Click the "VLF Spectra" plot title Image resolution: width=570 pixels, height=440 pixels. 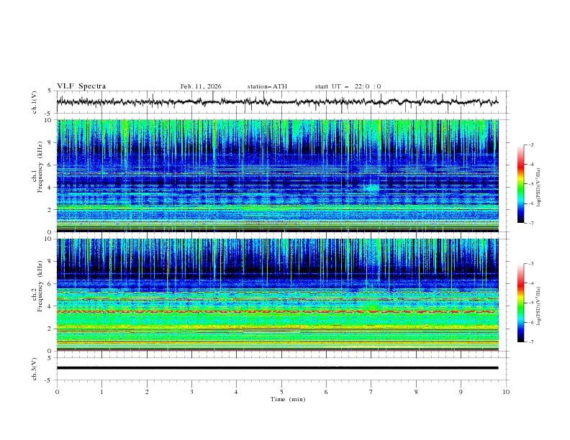point(81,86)
